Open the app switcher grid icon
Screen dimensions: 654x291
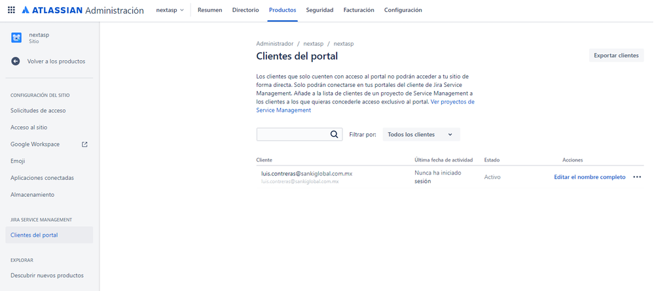11,10
